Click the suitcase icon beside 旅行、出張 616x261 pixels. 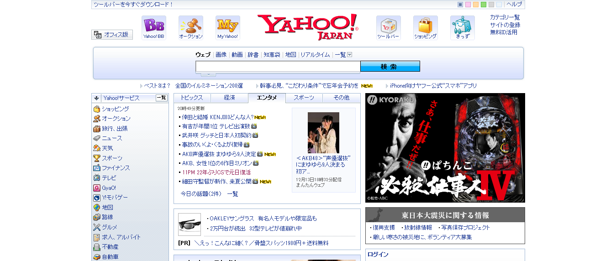97,129
